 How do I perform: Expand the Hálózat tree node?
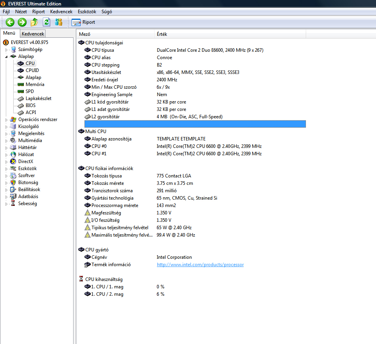[7, 155]
